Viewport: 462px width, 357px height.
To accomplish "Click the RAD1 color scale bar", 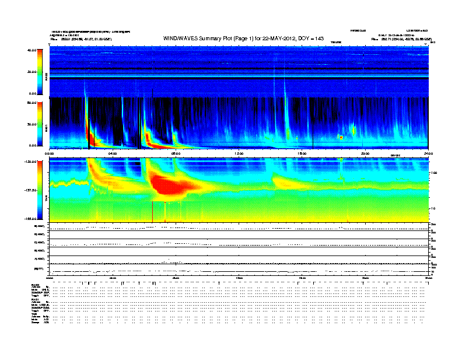I will (x=40, y=124).
